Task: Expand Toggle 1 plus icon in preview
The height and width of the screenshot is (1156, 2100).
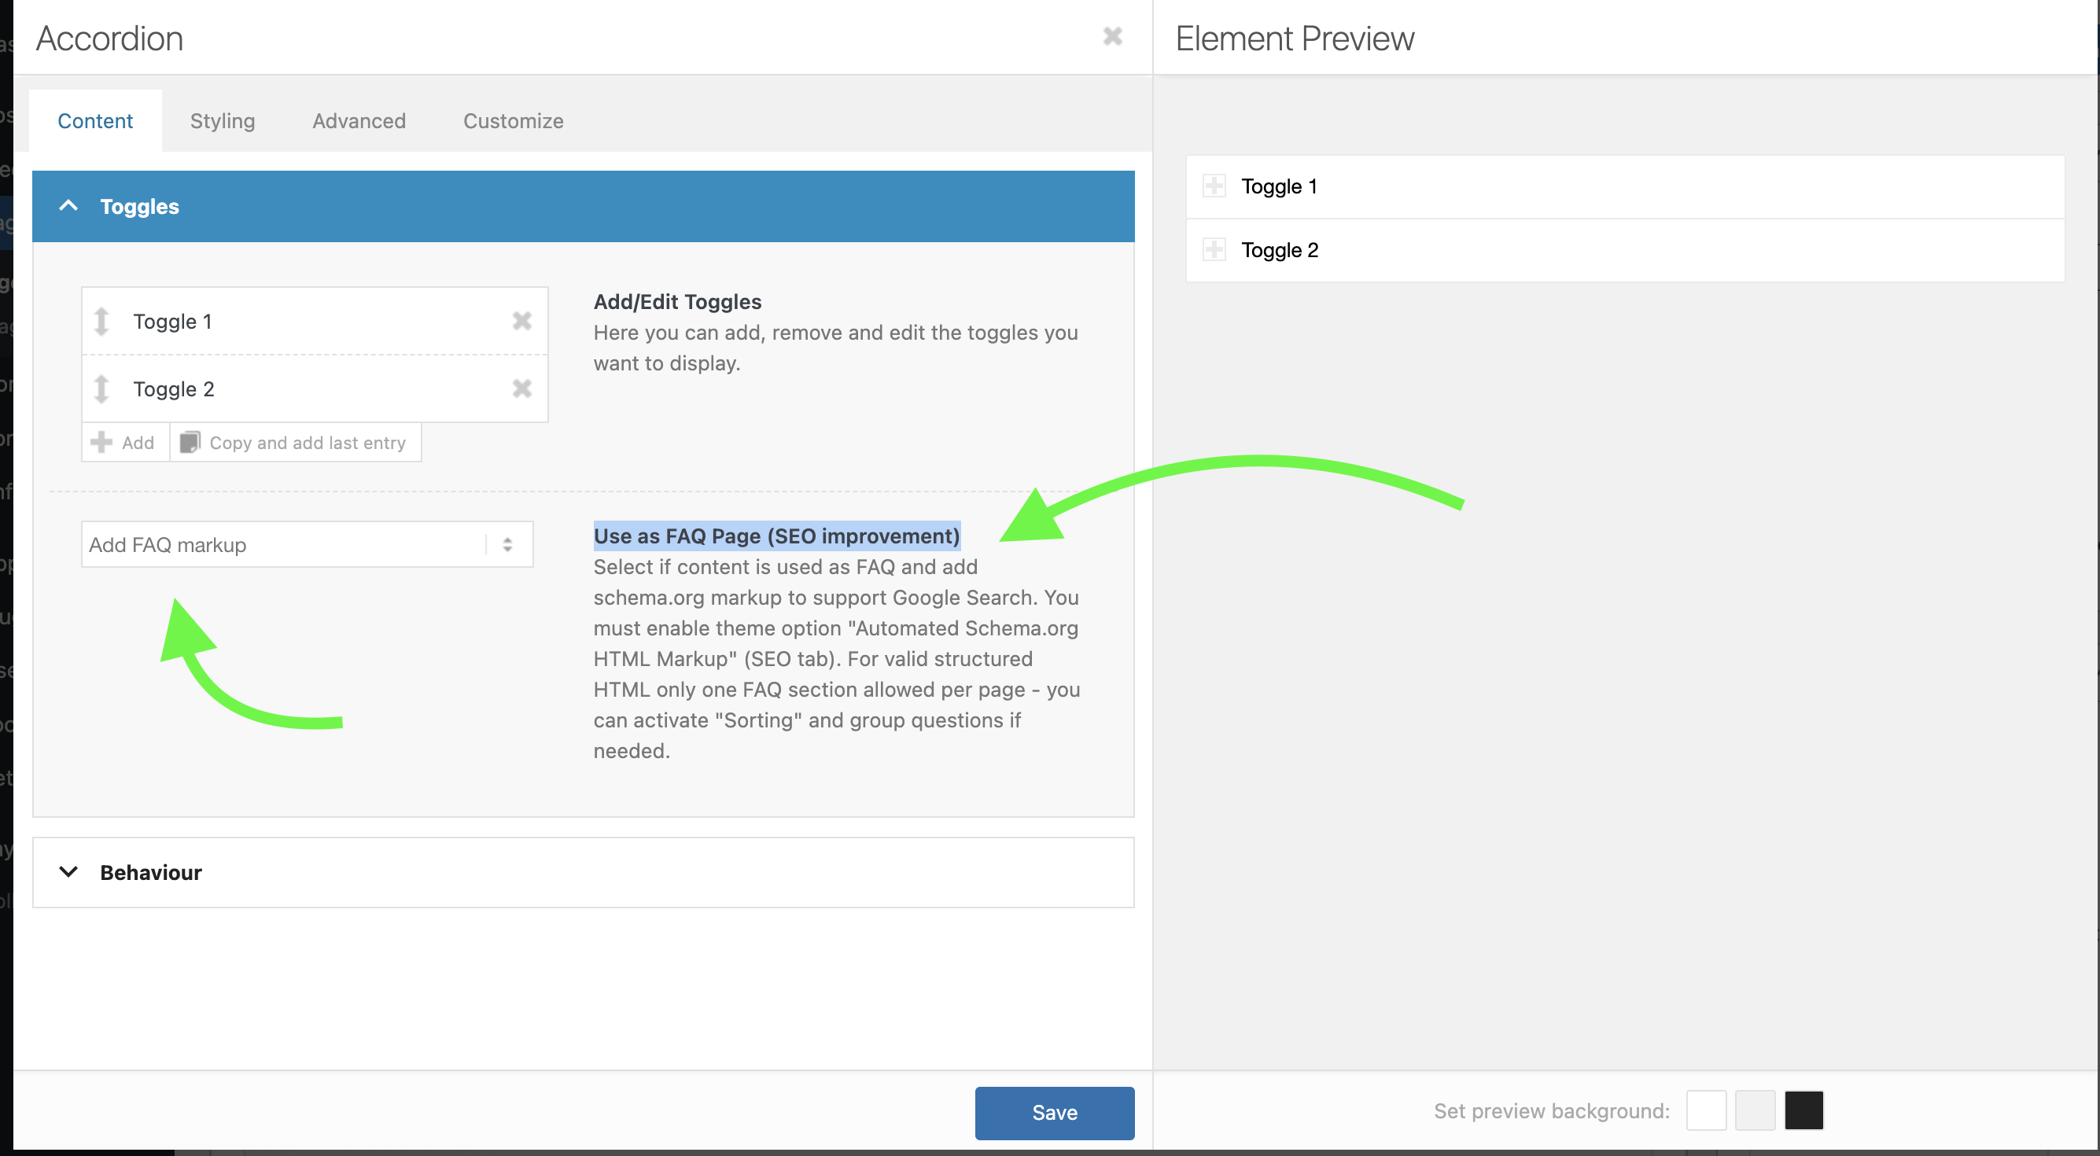Action: [1214, 186]
